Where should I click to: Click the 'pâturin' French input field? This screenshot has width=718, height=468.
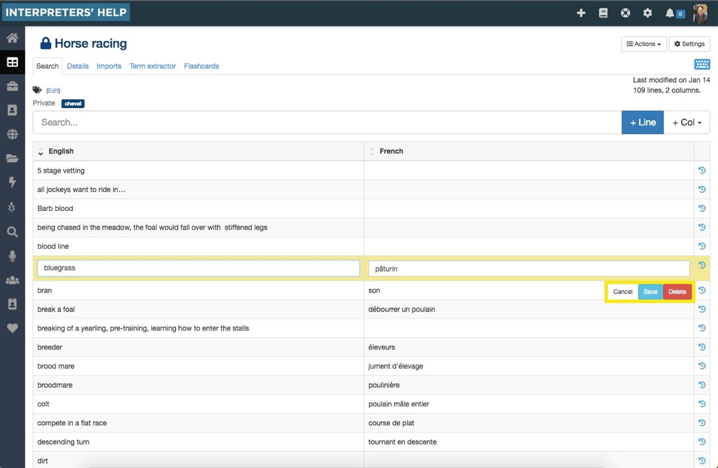[529, 269]
